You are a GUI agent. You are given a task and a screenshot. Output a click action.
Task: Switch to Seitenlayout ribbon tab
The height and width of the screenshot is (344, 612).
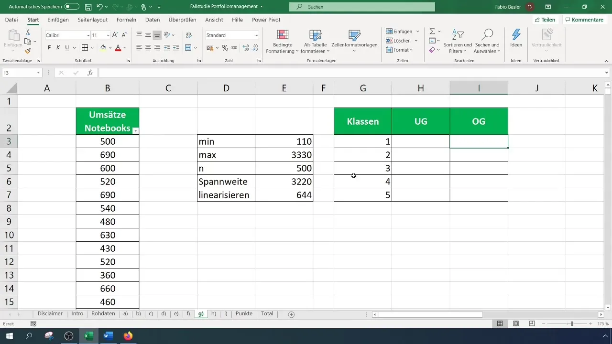[93, 20]
